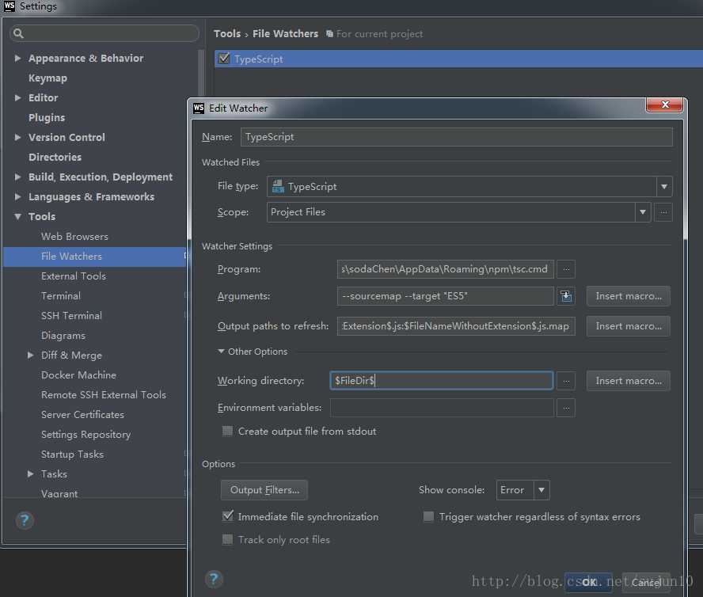Viewport: 703px width, 597px height.
Task: Click Tools in the breadcrumb header
Action: [x=227, y=33]
